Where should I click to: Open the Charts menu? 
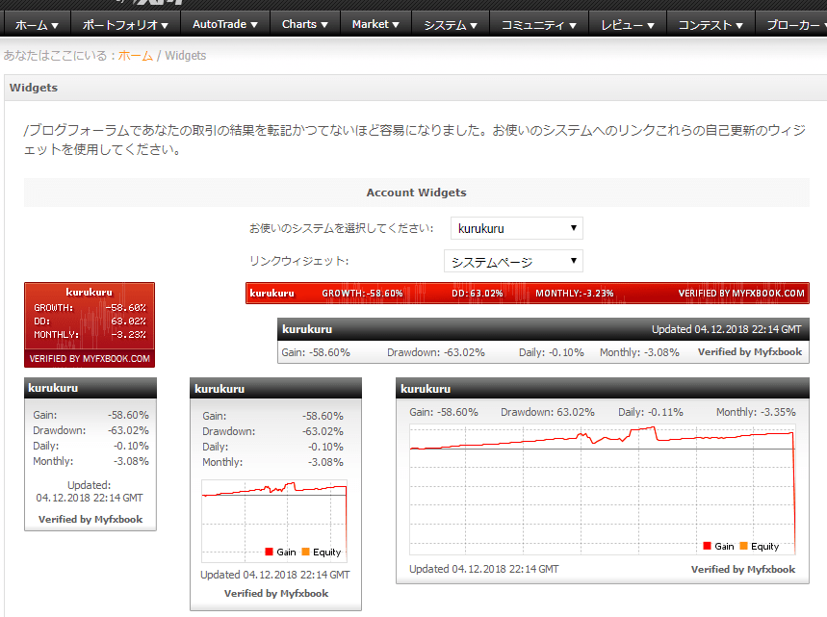[305, 24]
